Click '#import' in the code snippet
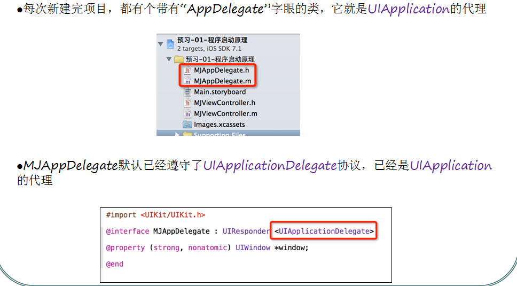 coord(121,215)
